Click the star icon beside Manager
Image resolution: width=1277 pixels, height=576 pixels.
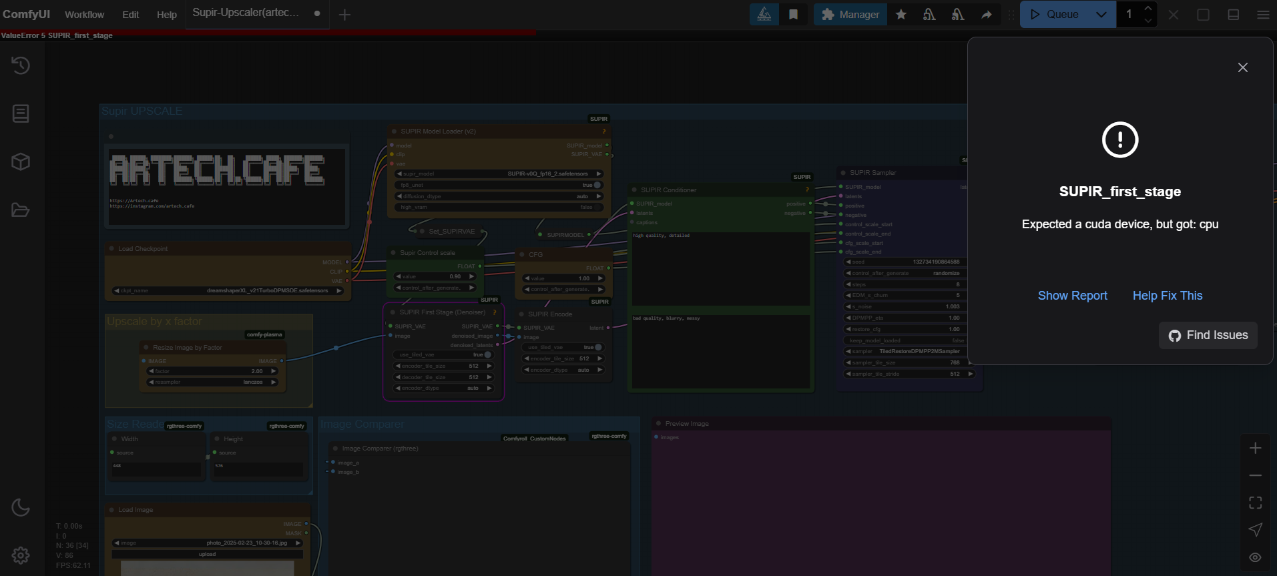(901, 15)
